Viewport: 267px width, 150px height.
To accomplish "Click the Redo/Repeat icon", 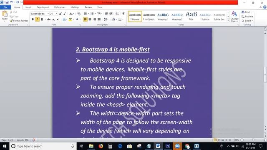I will 18,2.
